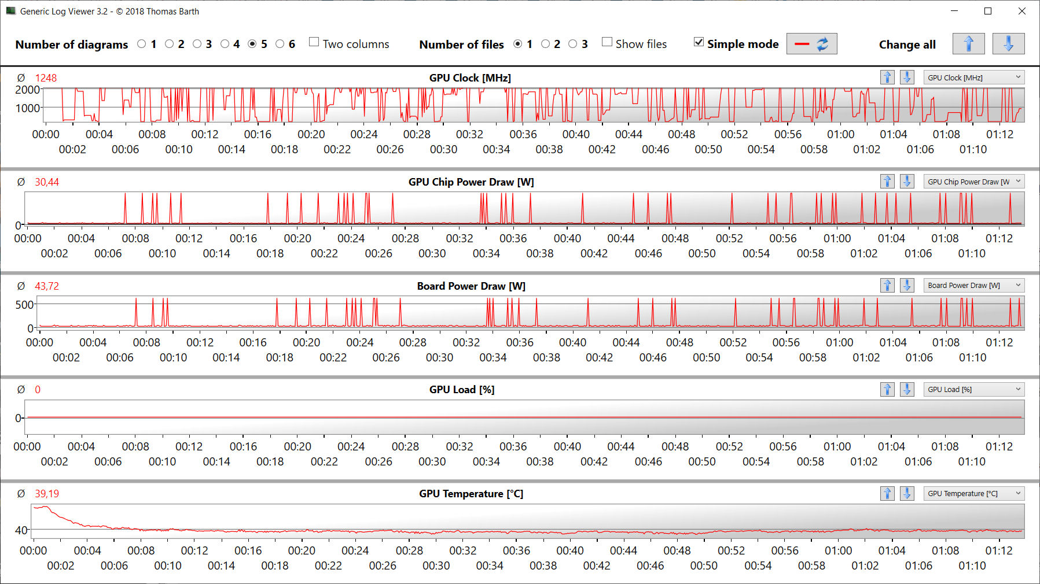
Task: Click the Change all down arrow
Action: click(1008, 44)
